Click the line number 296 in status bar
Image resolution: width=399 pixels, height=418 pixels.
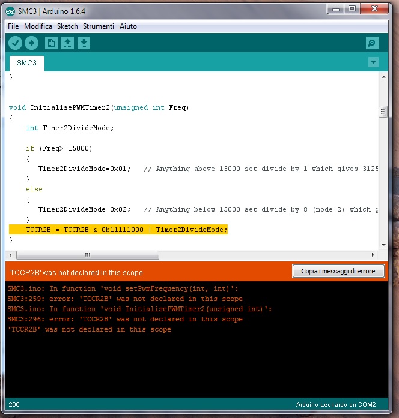14,404
